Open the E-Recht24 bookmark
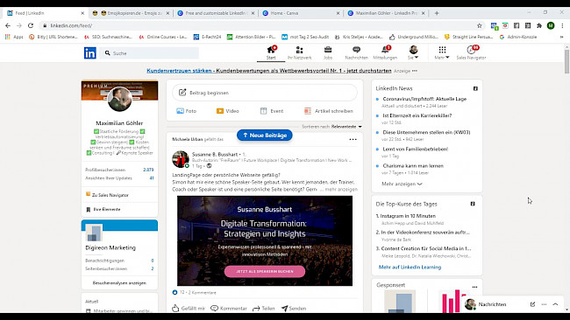Screen dimensions: 570x320 (x=207, y=37)
